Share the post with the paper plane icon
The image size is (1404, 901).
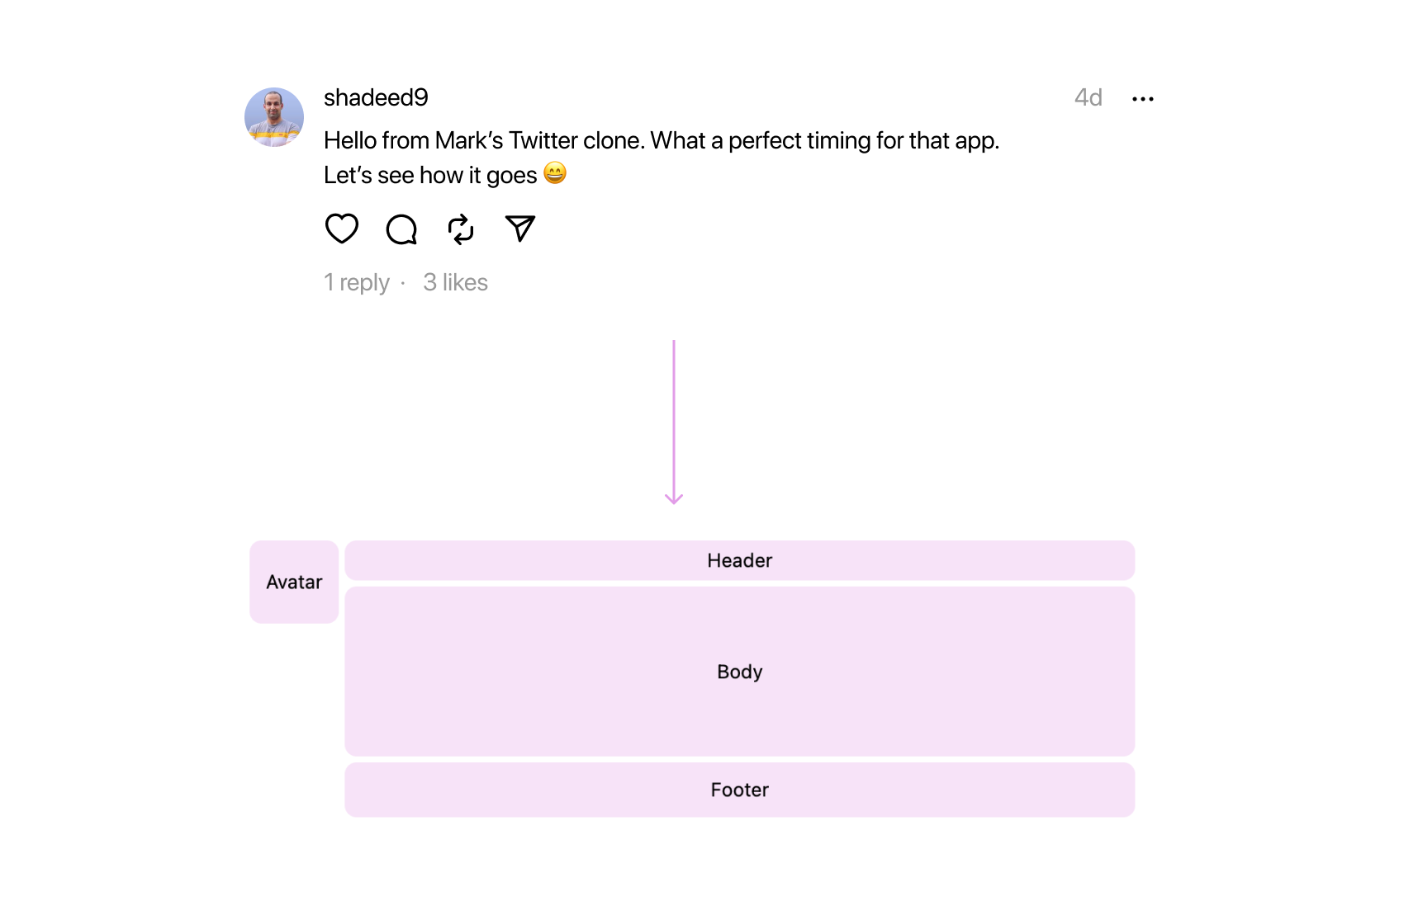(x=520, y=229)
